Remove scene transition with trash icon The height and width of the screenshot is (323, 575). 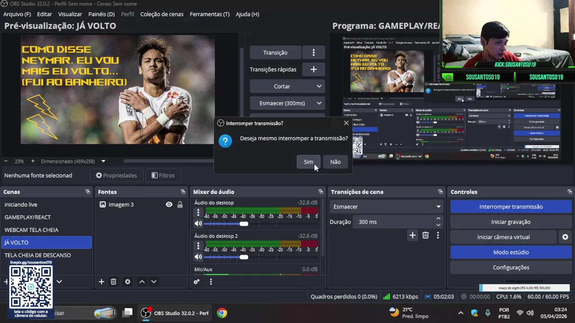click(425, 235)
